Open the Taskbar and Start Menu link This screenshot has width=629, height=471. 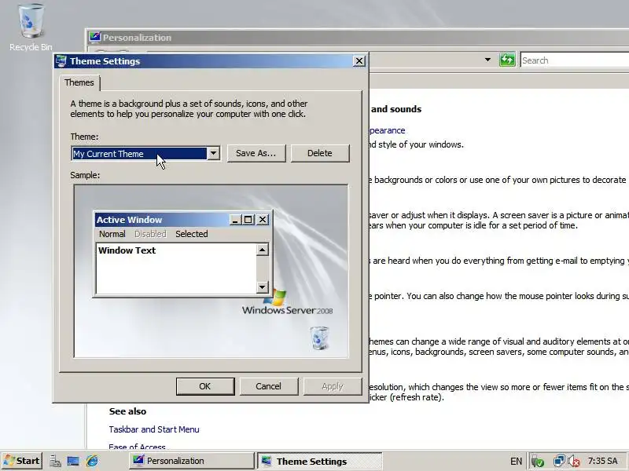pyautogui.click(x=154, y=429)
